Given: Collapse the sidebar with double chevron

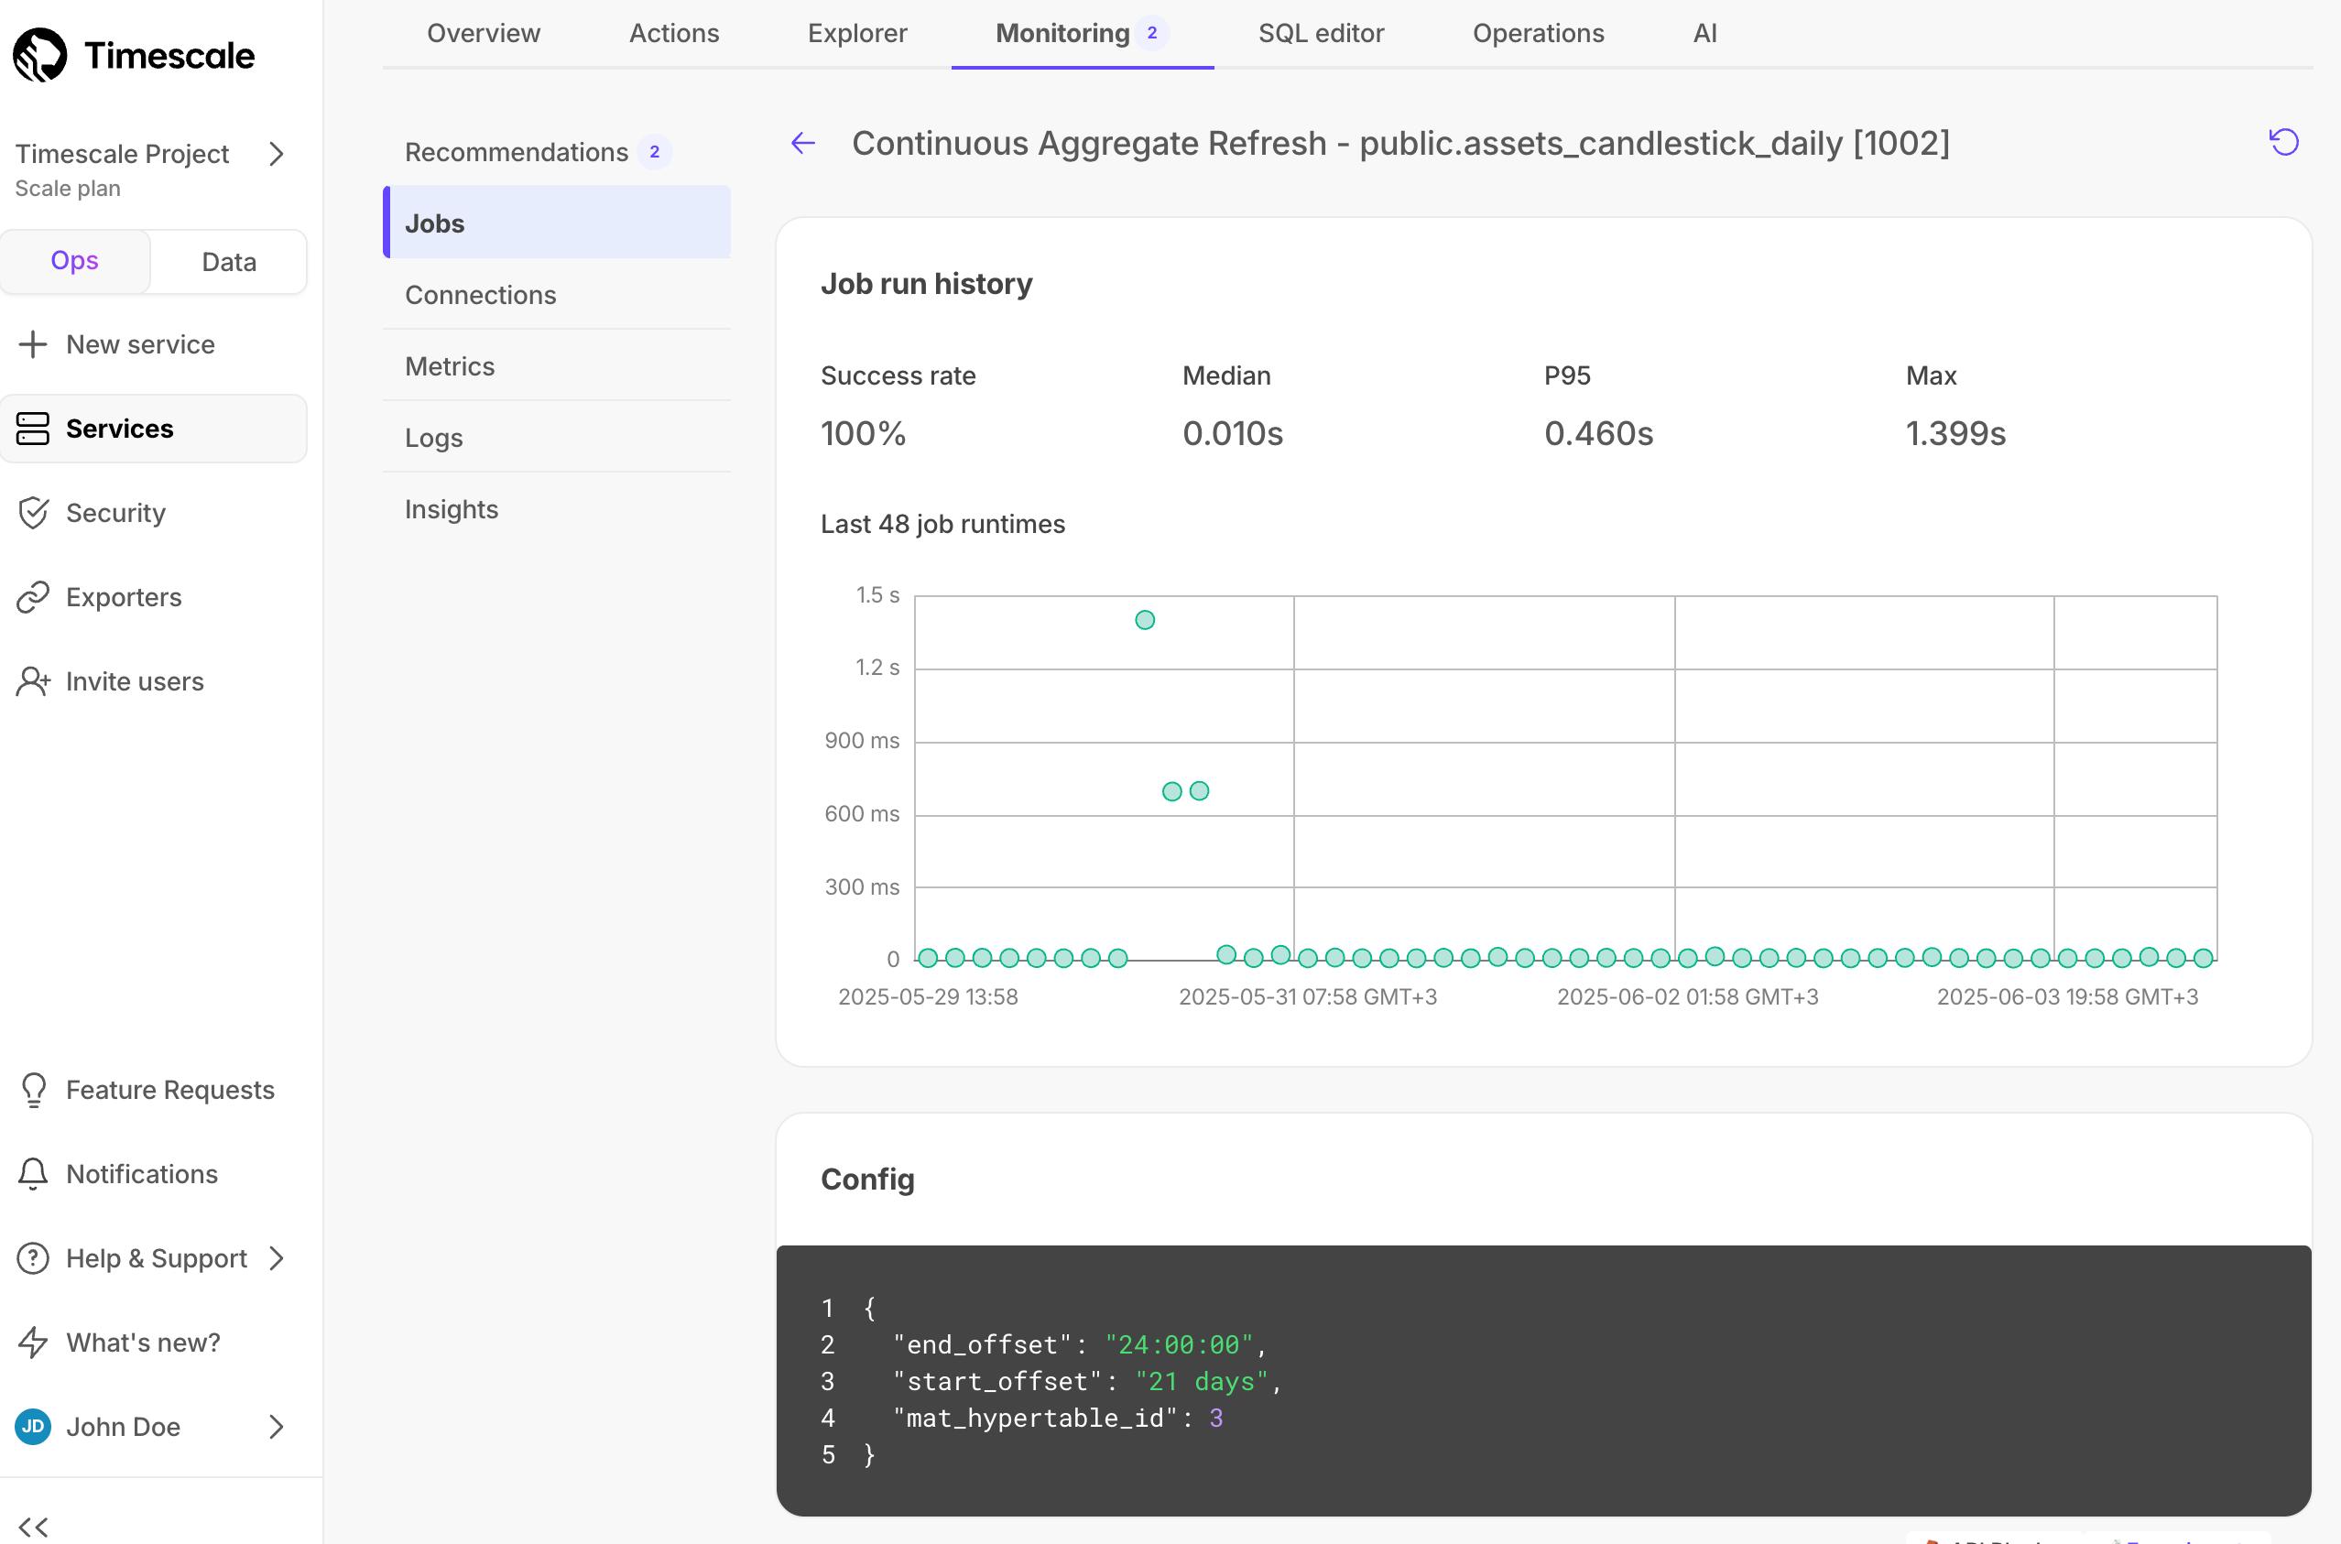Looking at the screenshot, I should click(x=34, y=1527).
